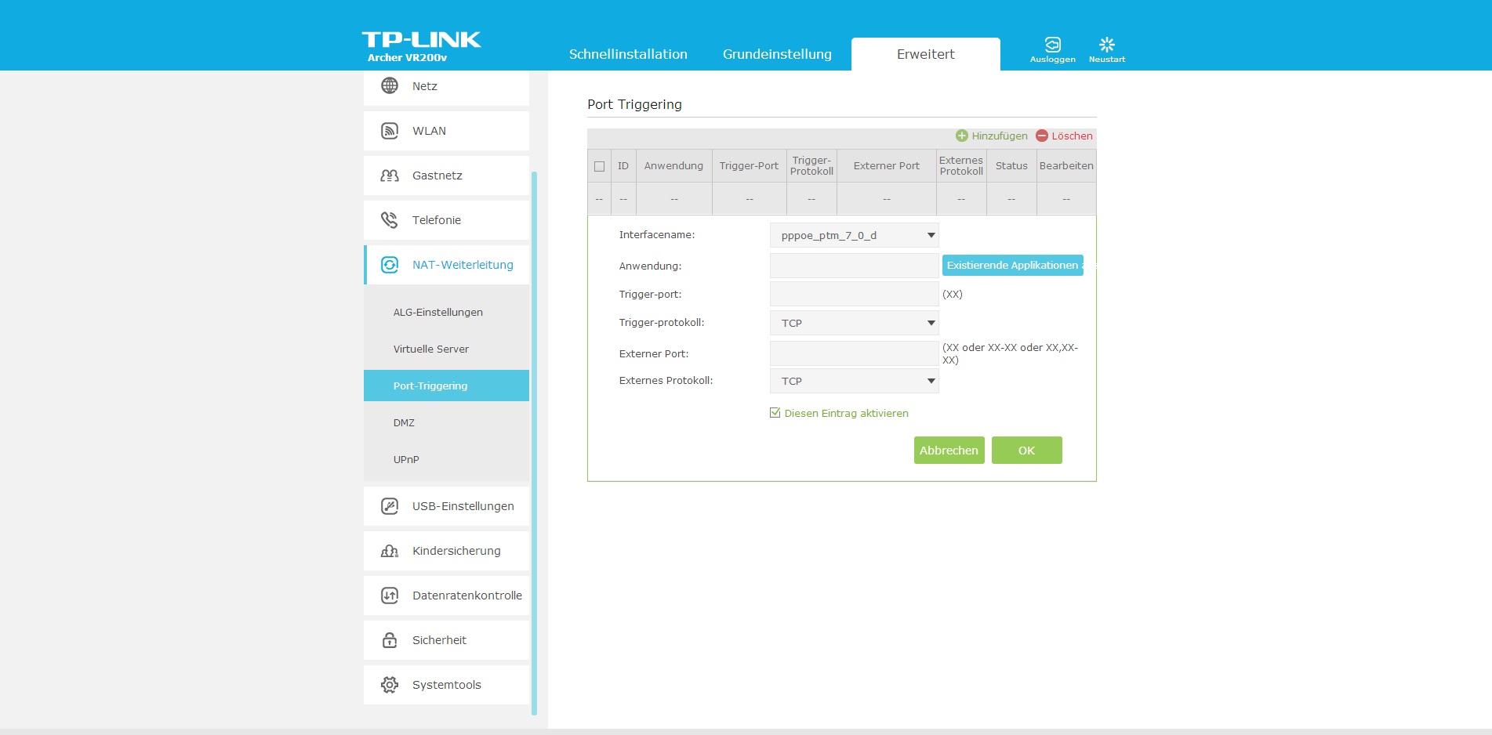1492x735 pixels.
Task: Click the Systemtools gear icon
Action: click(x=390, y=685)
